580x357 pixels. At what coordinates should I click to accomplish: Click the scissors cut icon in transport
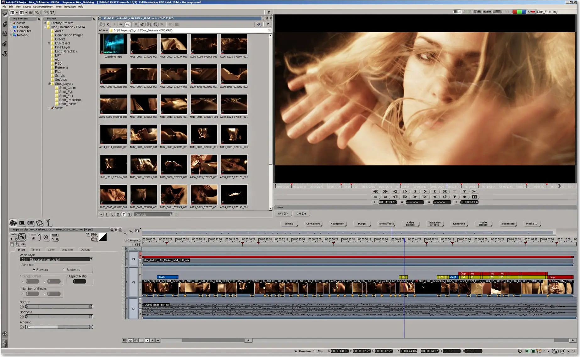click(474, 191)
